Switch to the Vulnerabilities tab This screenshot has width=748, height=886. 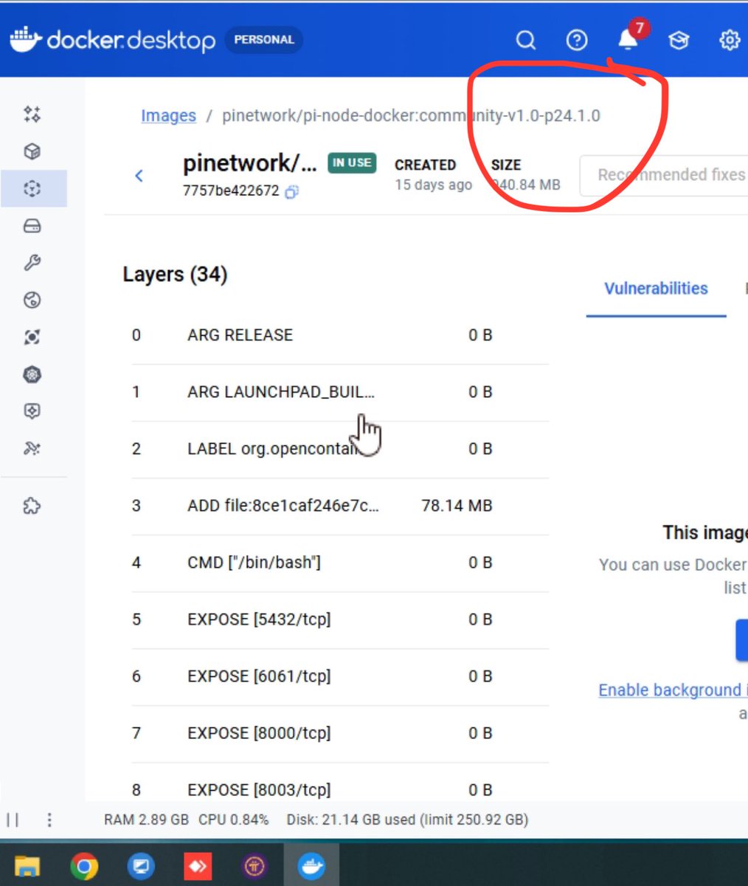point(656,289)
